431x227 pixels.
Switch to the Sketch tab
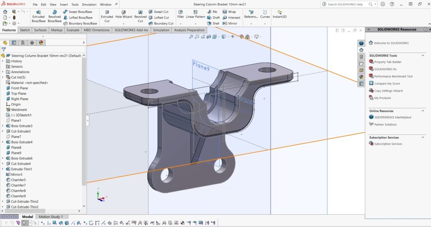[25, 30]
